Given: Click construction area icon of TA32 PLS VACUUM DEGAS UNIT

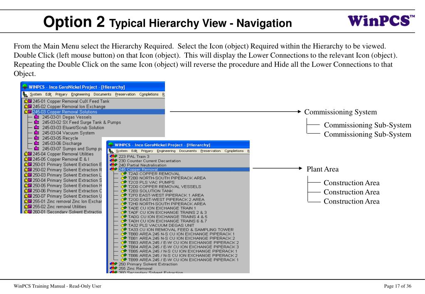Looking at the screenshot, I should click(124, 225).
